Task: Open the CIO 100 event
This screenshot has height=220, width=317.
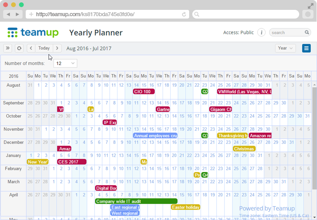Action: [144, 91]
